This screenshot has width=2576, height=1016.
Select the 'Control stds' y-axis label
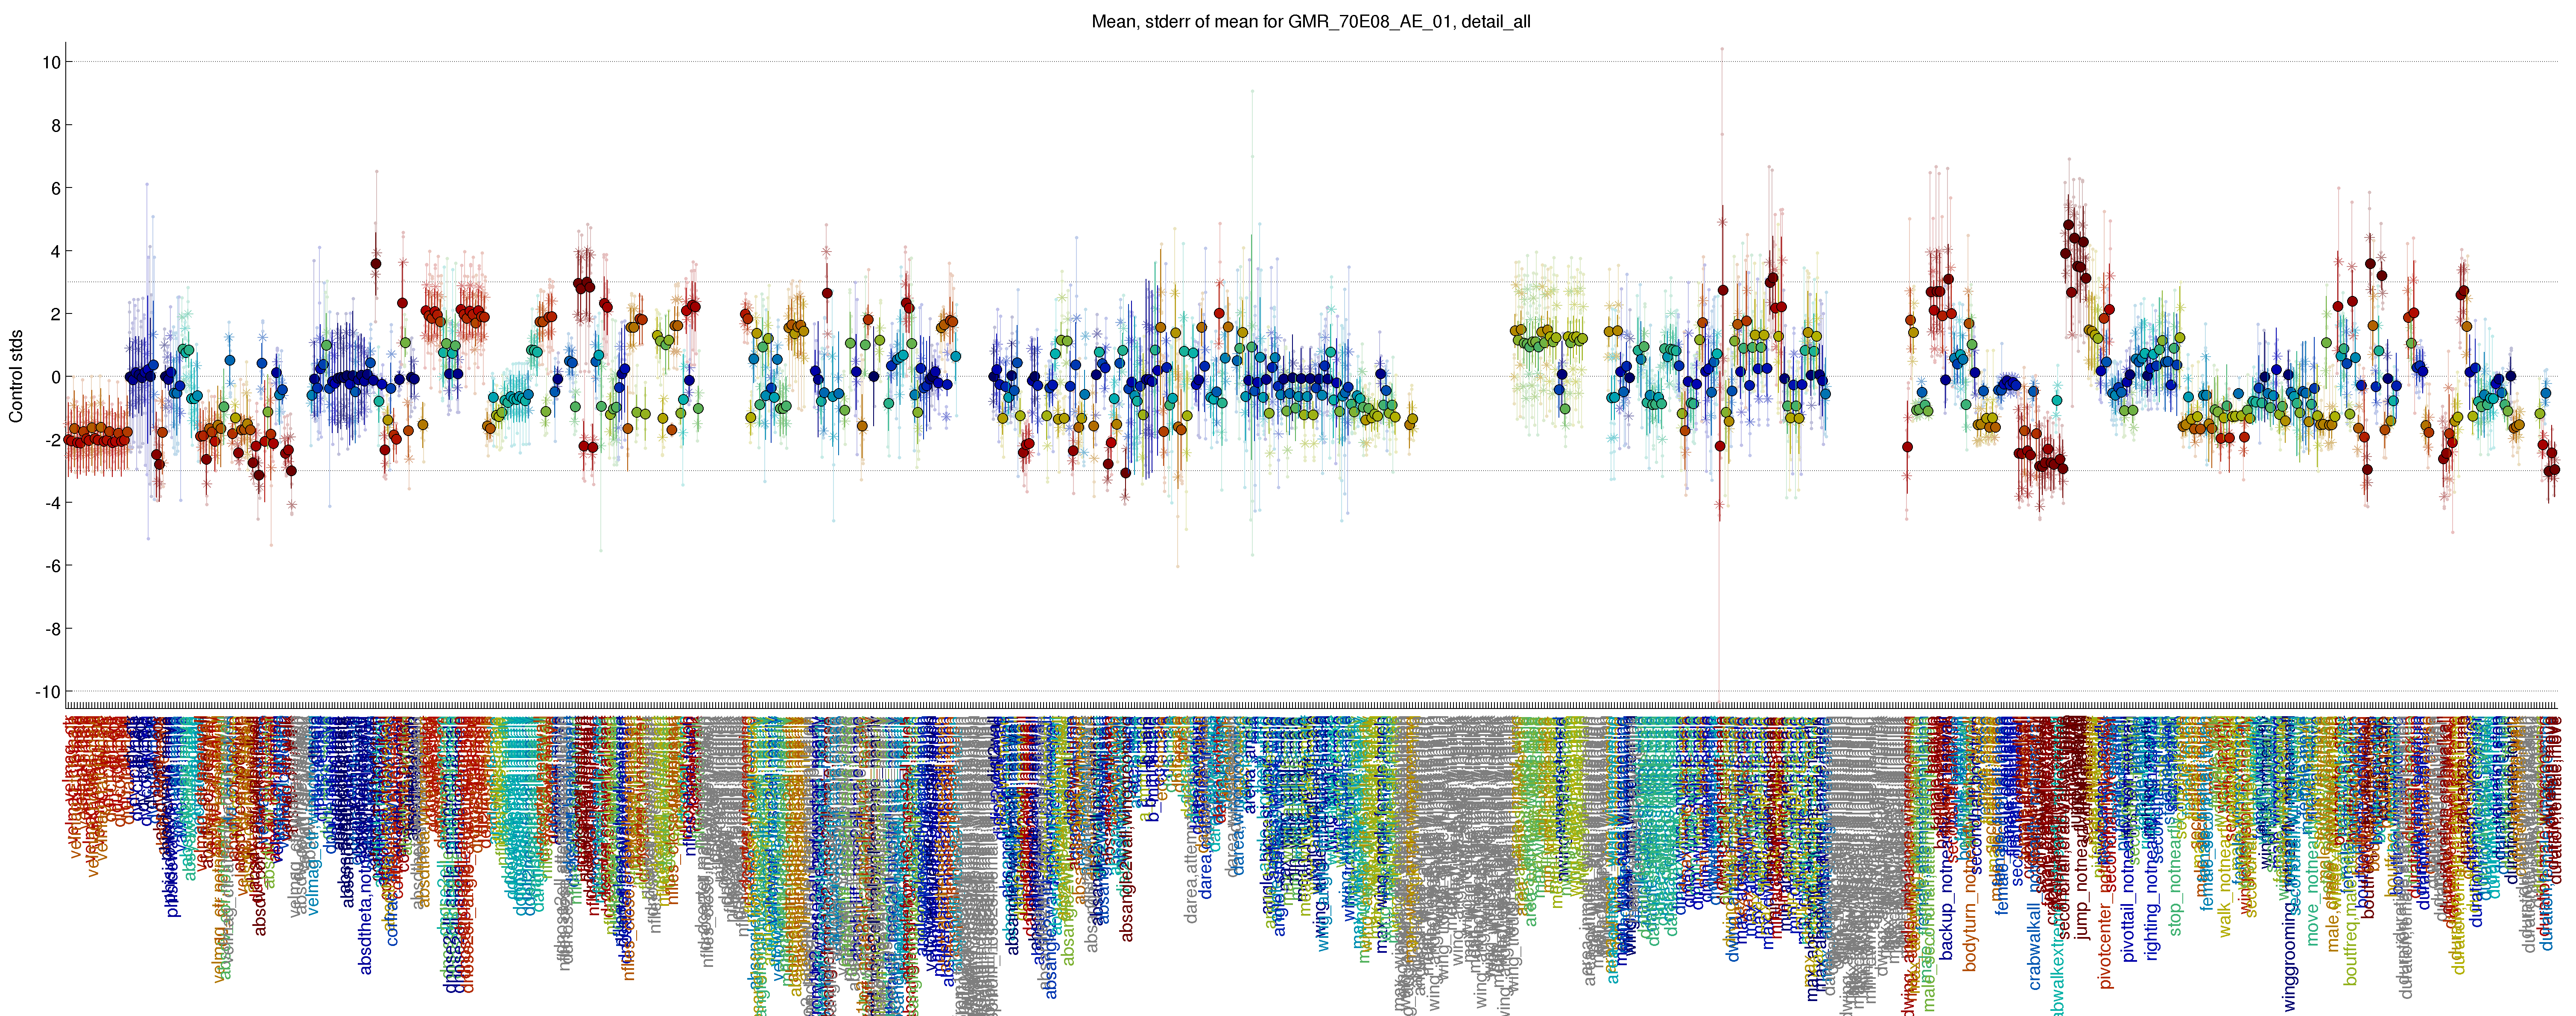click(x=16, y=376)
